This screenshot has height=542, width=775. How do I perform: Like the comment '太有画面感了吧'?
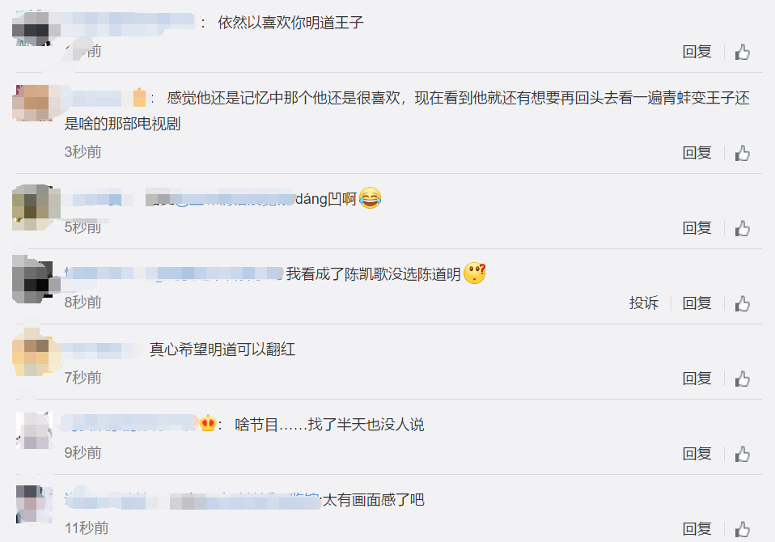click(742, 530)
